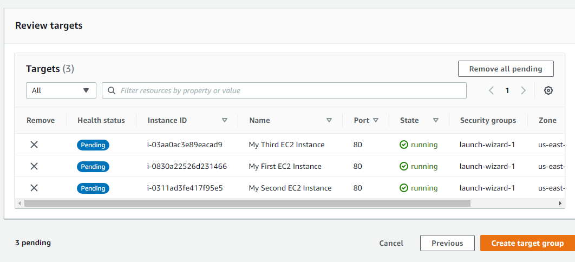Click Pending badge for First EC2 Instance
The width and height of the screenshot is (575, 262).
93,166
